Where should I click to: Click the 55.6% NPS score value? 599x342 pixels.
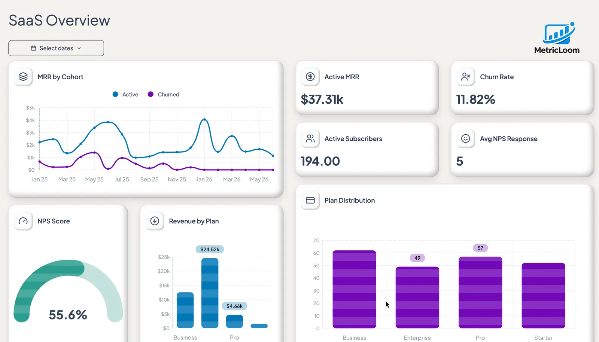pos(68,315)
